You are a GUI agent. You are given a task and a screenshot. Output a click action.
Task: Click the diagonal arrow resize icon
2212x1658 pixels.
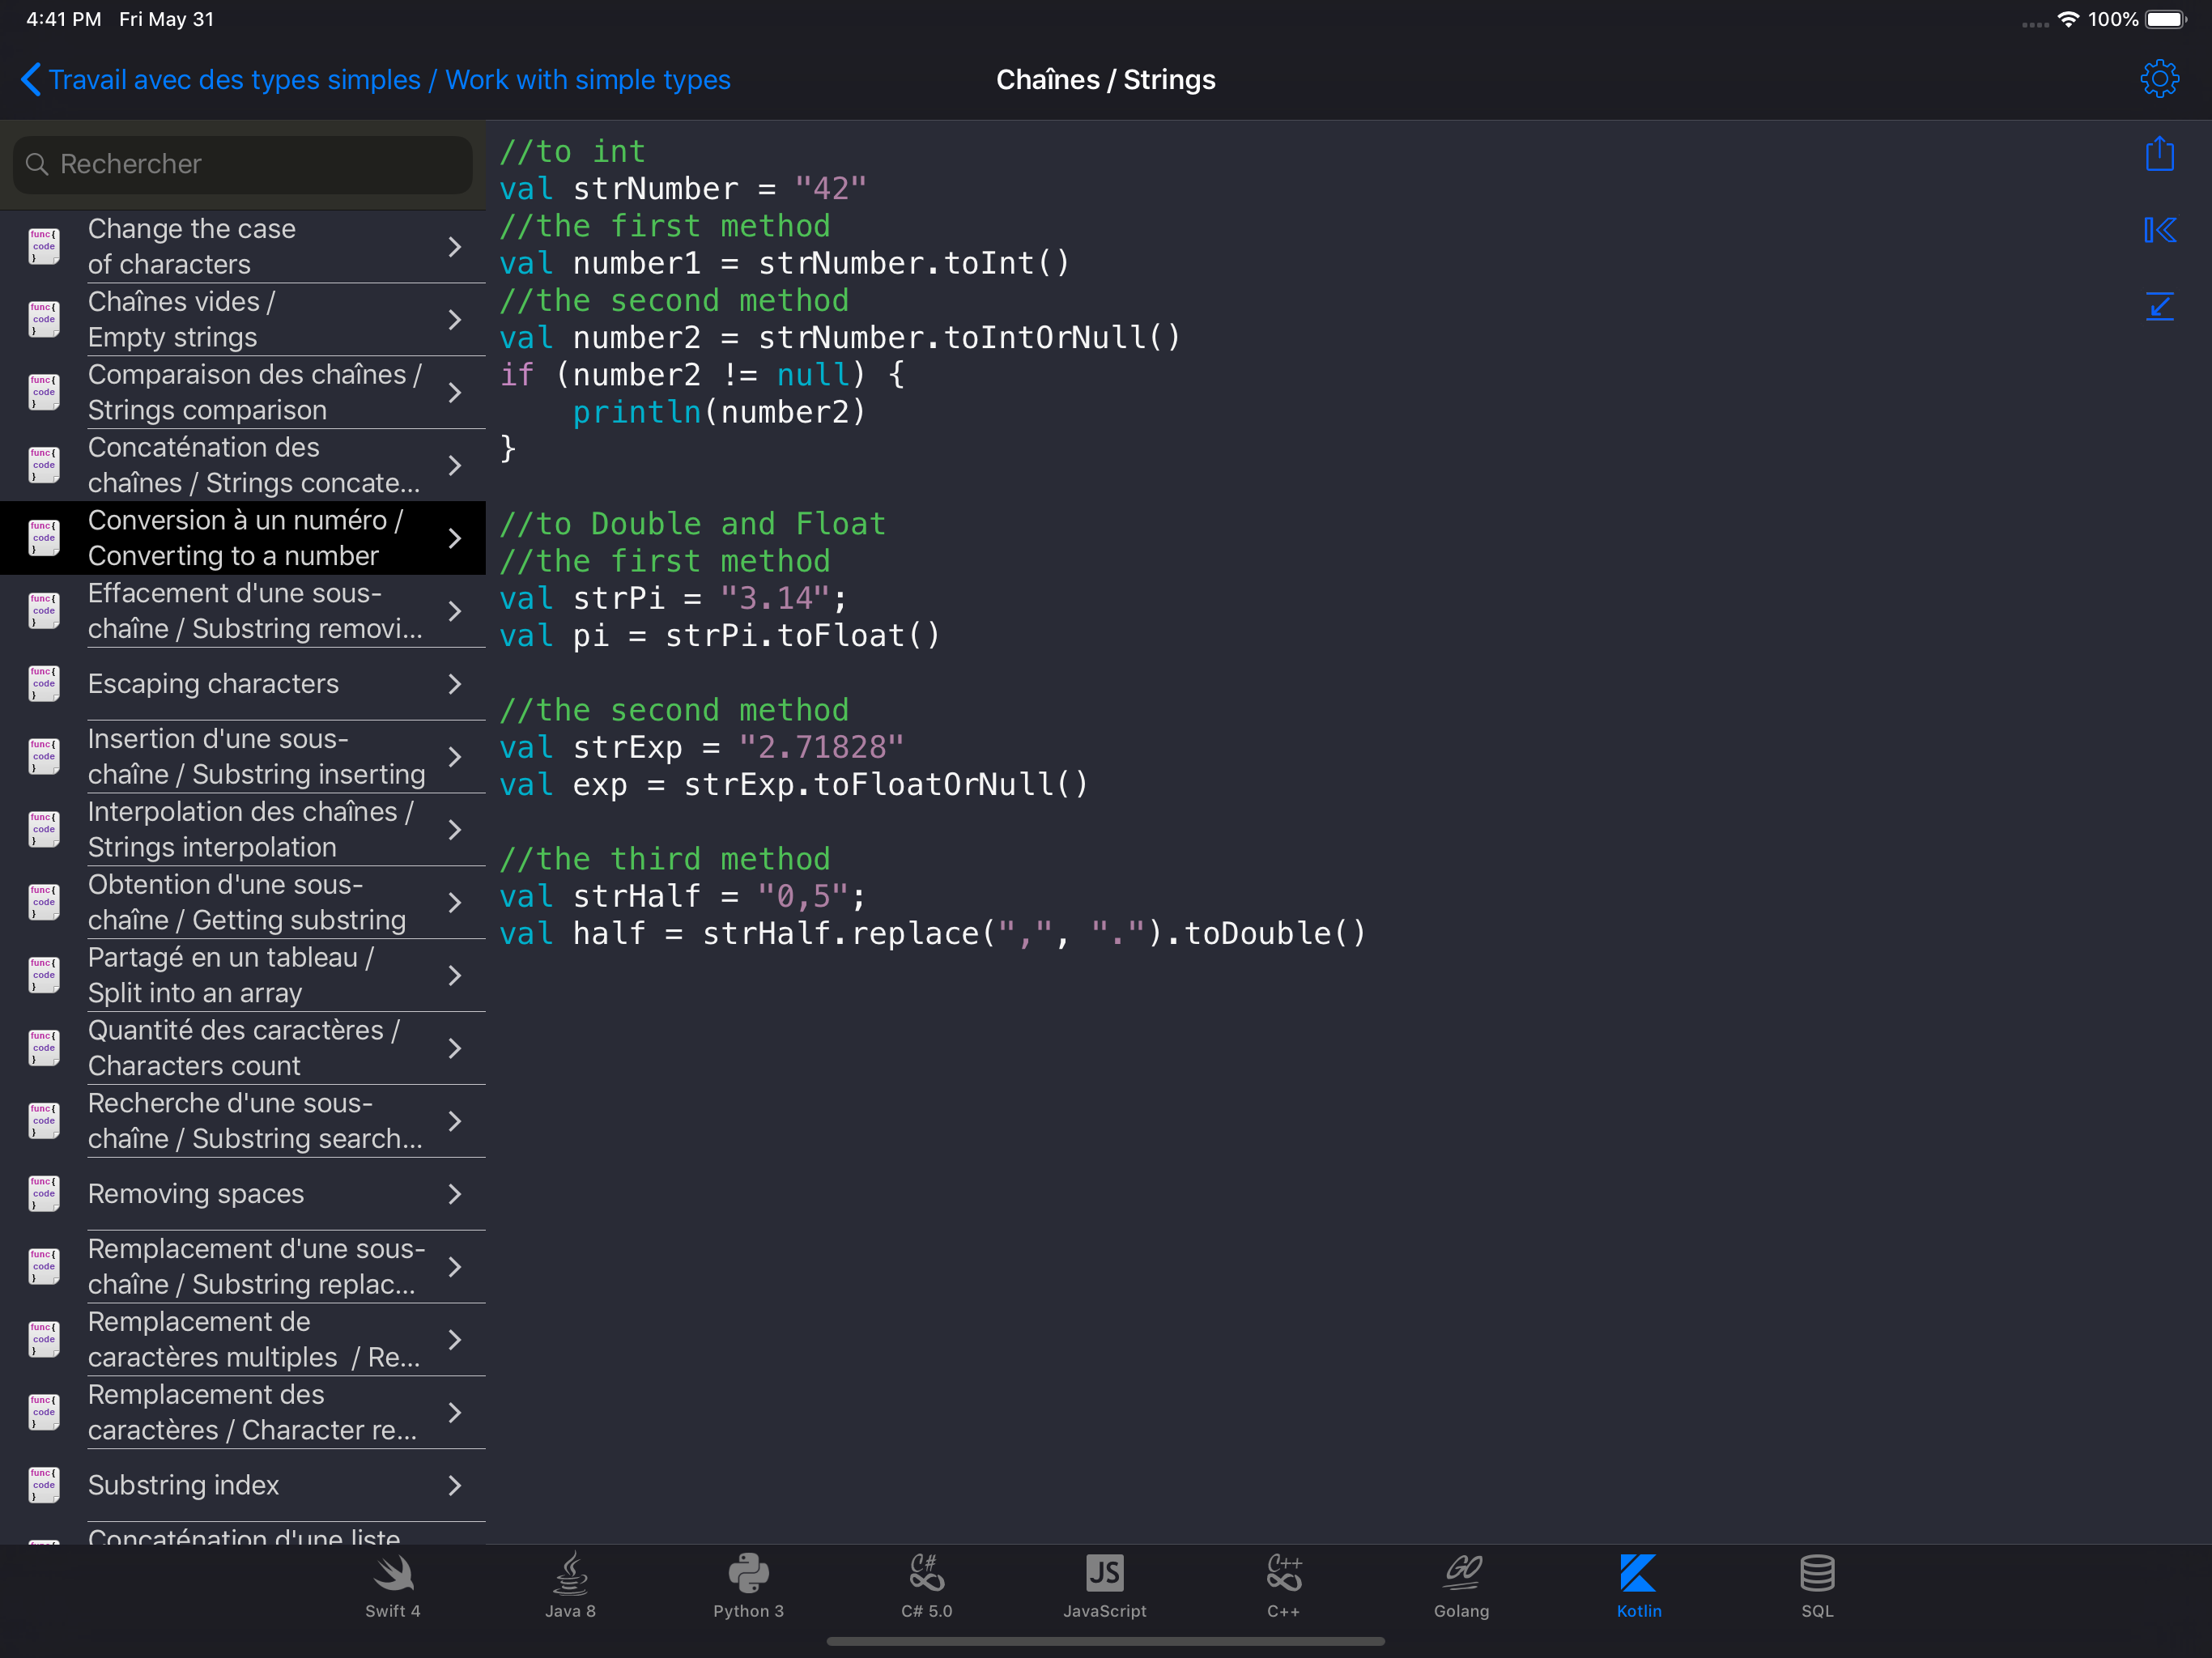click(2159, 306)
